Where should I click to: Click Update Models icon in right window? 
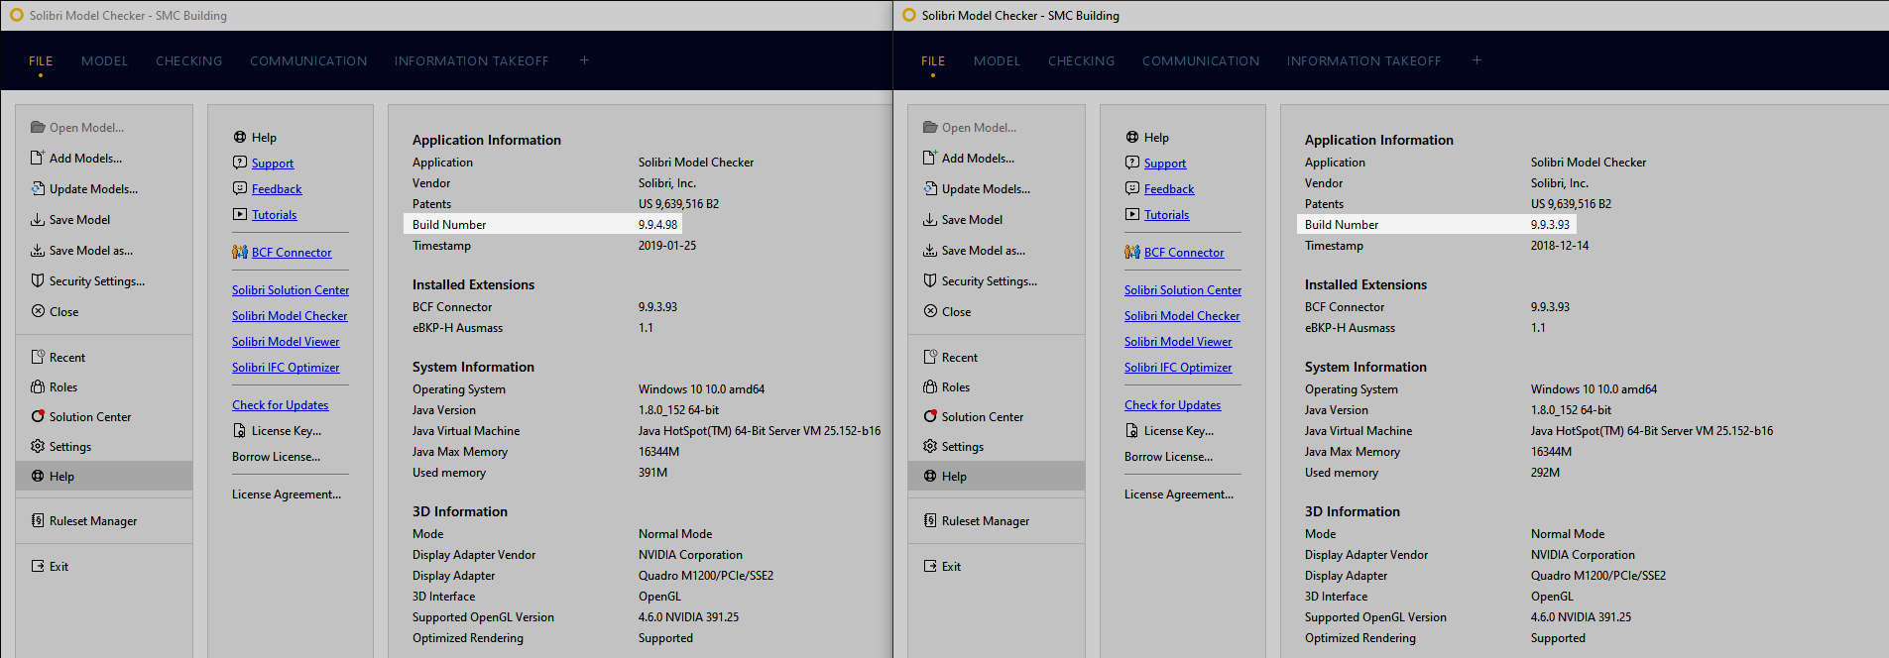point(930,188)
